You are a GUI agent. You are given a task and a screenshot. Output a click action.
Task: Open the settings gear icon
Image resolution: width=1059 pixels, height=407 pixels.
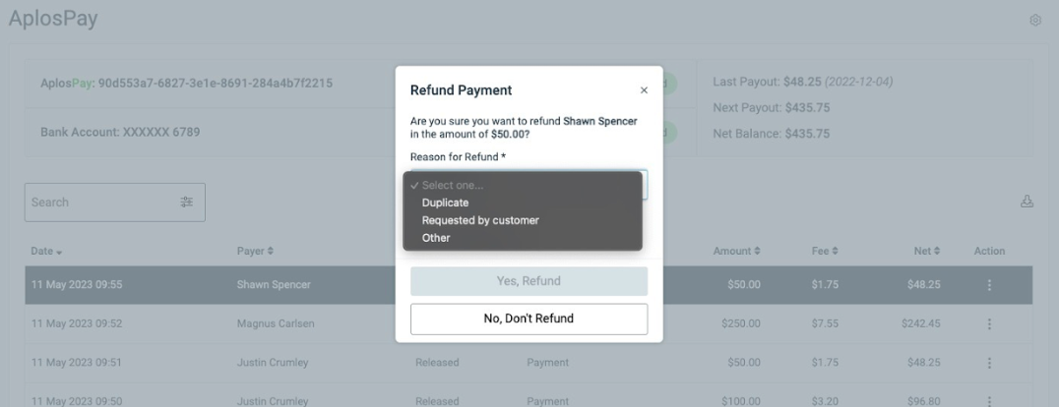tap(1034, 21)
